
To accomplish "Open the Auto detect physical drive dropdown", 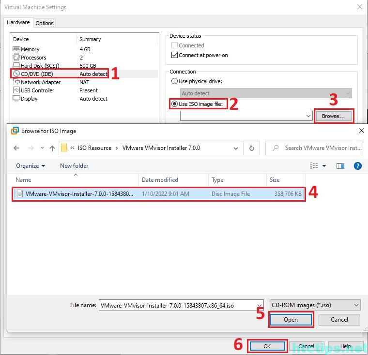I will [266, 93].
